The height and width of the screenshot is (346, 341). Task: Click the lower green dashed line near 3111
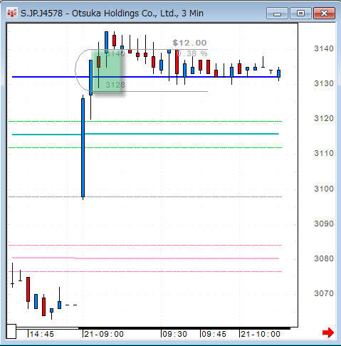coord(145,147)
